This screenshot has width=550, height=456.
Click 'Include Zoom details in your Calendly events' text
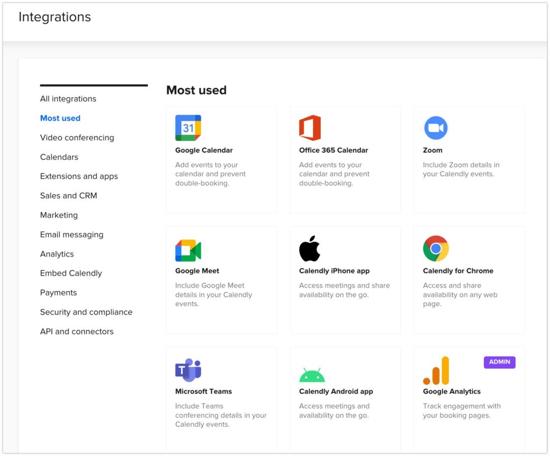461,169
